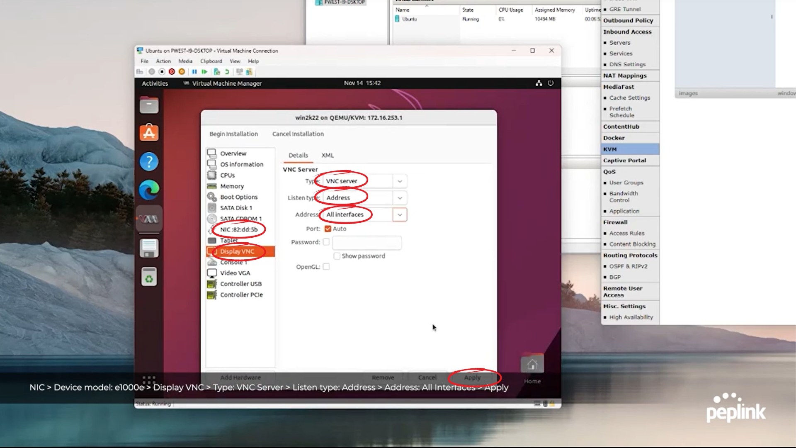796x448 pixels.
Task: Enable the Password checkbox
Action: pyautogui.click(x=326, y=242)
